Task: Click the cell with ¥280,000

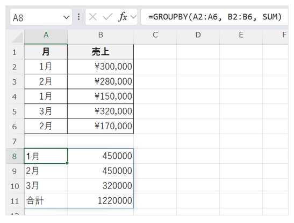Action: 101,81
